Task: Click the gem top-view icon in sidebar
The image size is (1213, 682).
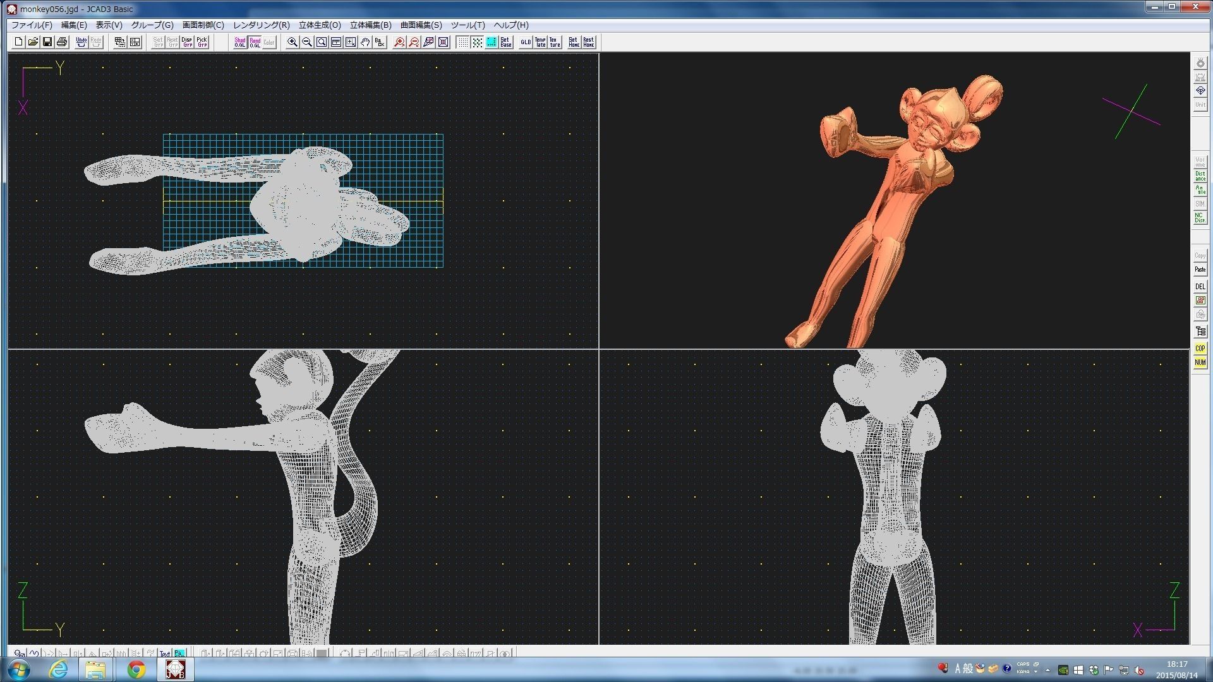Action: point(1200,91)
